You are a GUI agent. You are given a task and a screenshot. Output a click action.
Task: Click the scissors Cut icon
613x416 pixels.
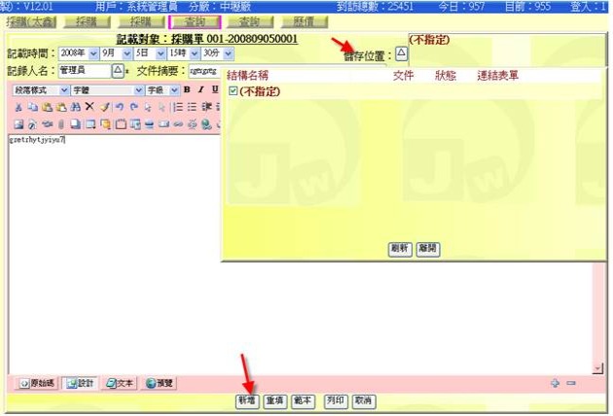[x=19, y=107]
